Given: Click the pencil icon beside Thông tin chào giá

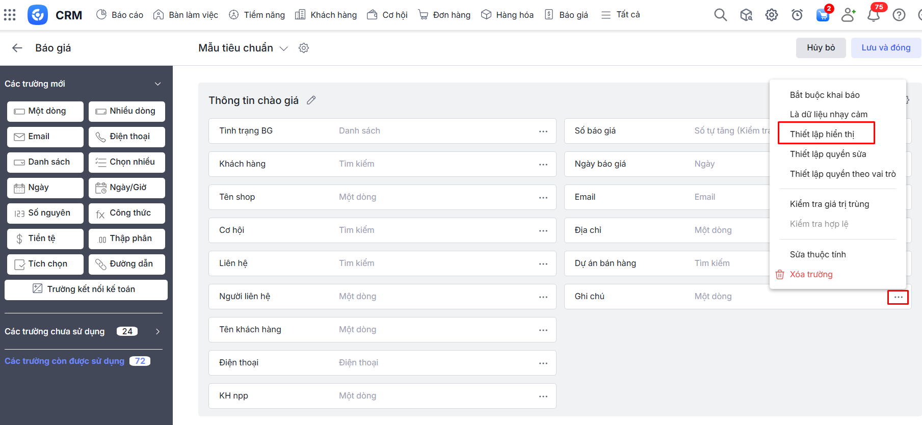Looking at the screenshot, I should (311, 100).
